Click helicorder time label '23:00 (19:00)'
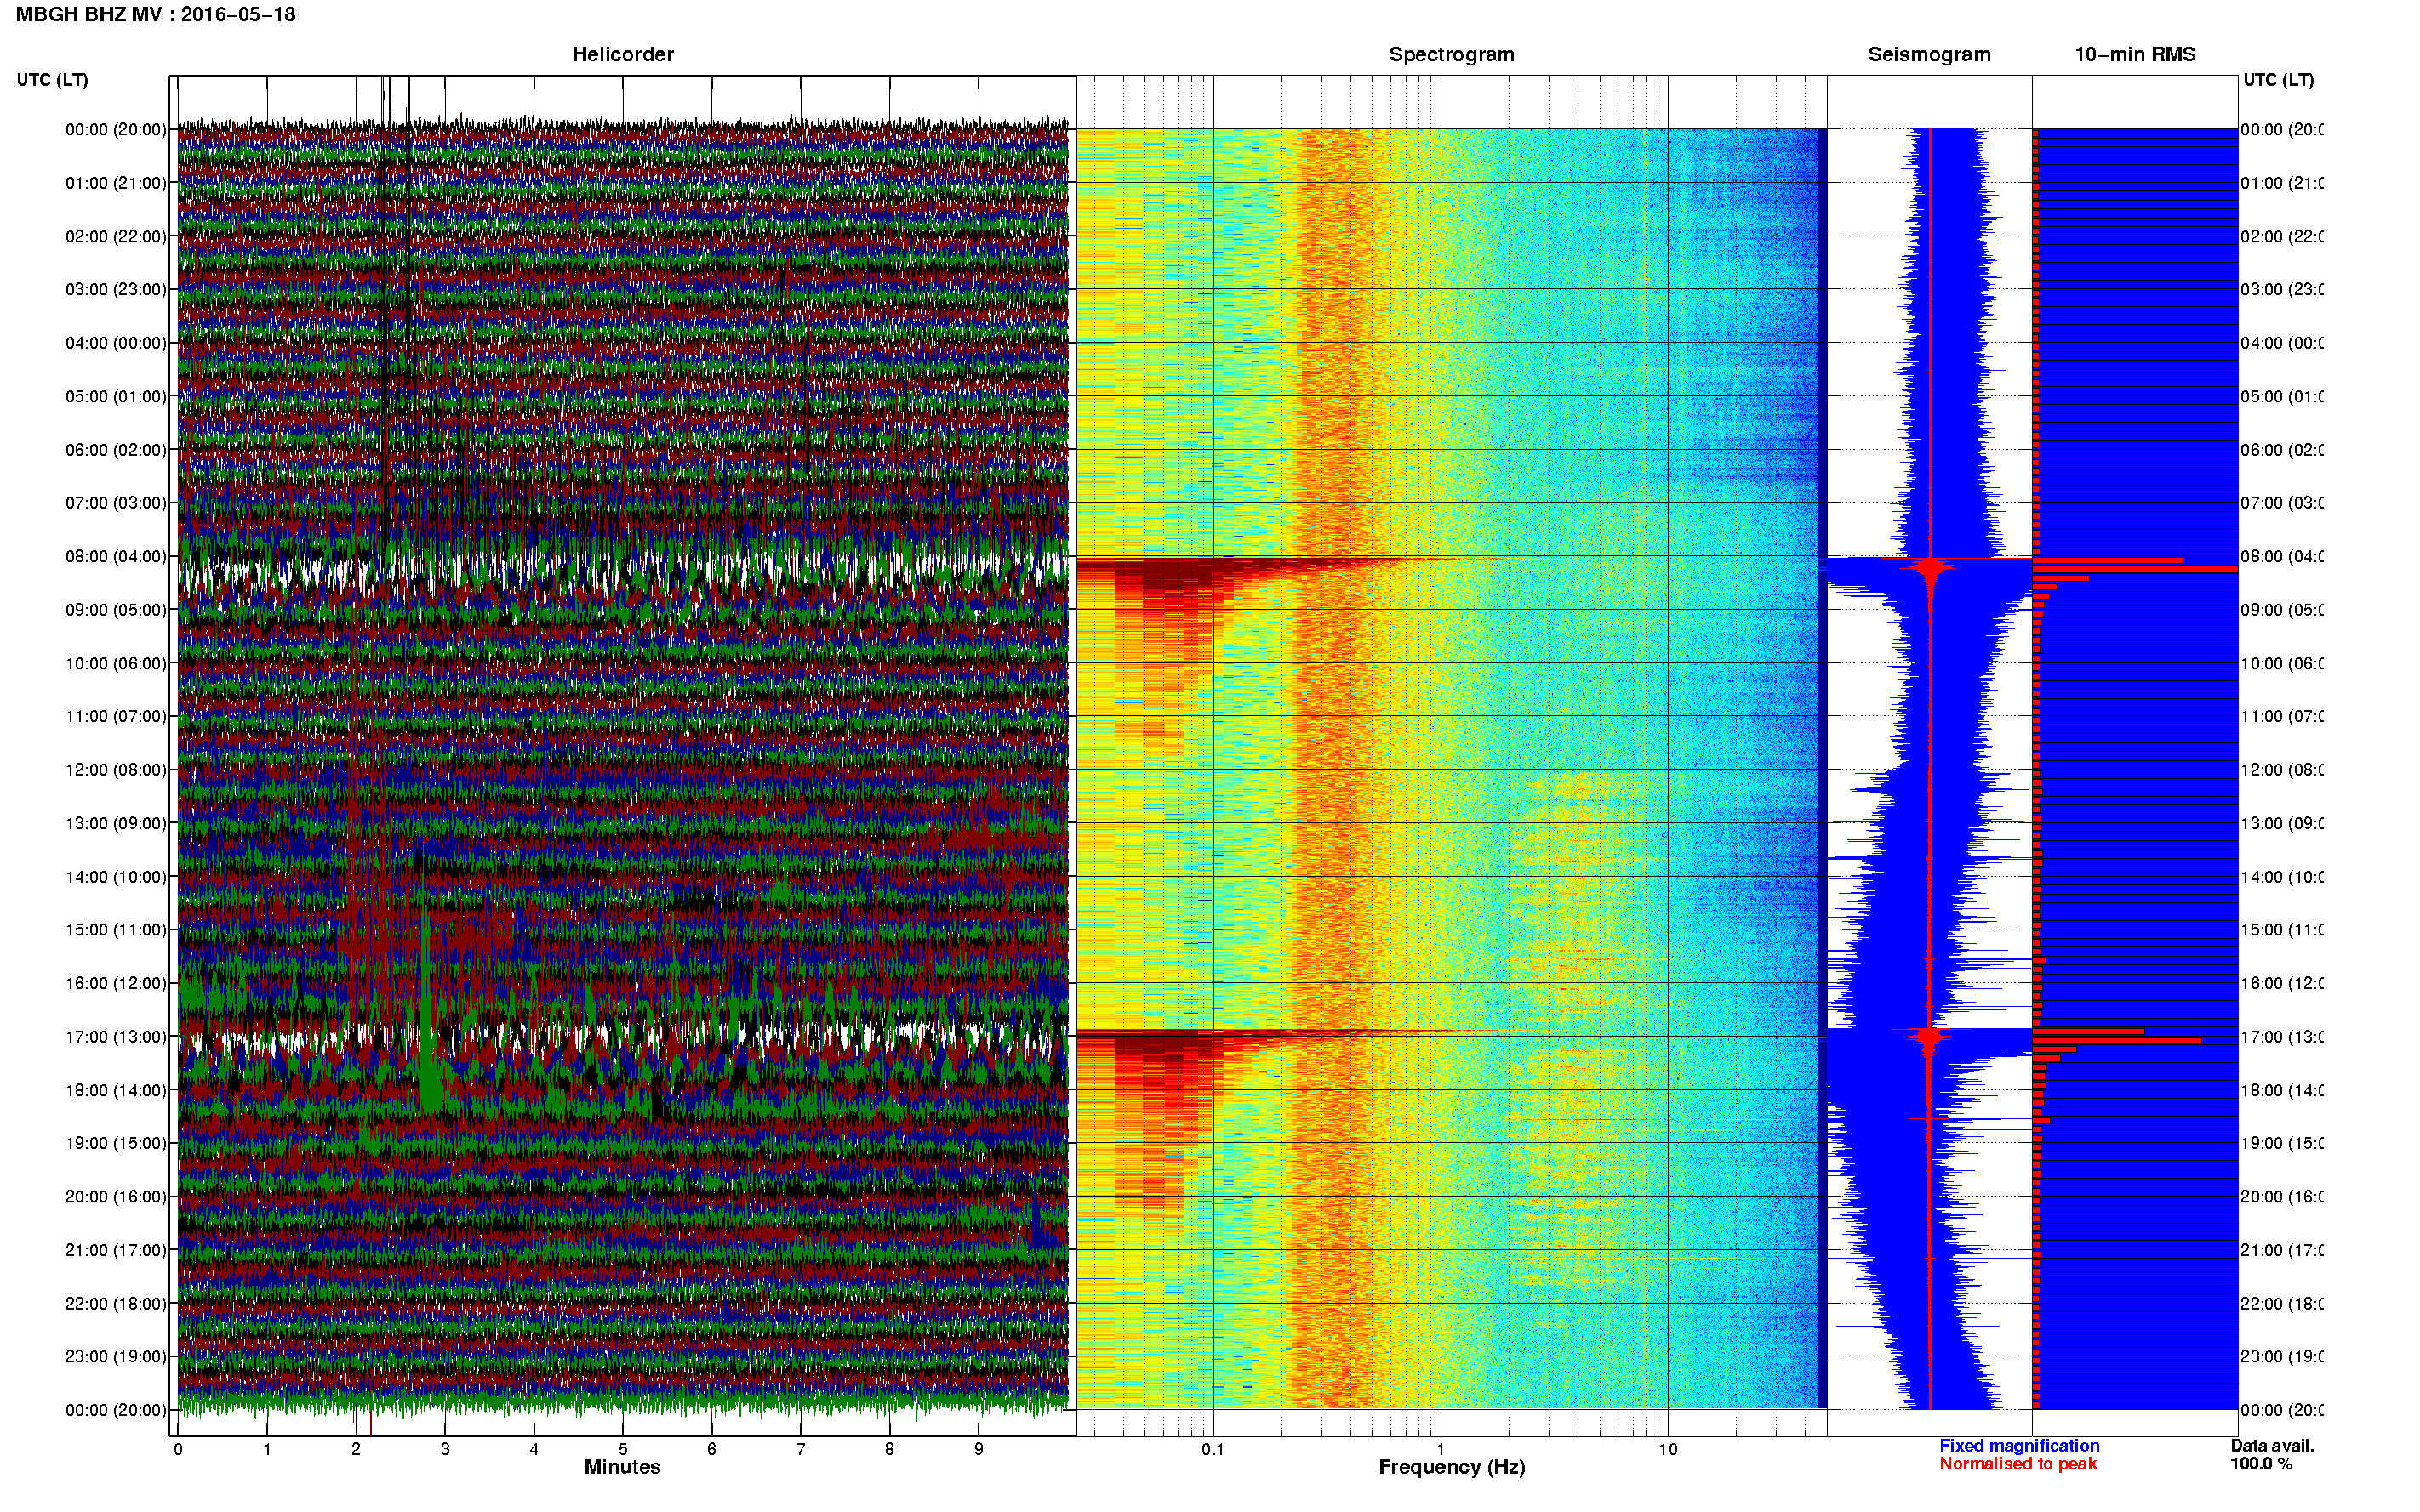This screenshot has width=2420, height=1512. (x=116, y=1357)
